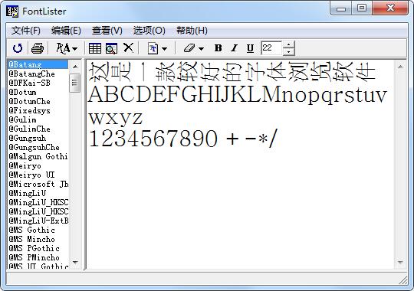This screenshot has width=414, height=291.
Task: Open the 选项(O) menu
Action: click(x=149, y=31)
